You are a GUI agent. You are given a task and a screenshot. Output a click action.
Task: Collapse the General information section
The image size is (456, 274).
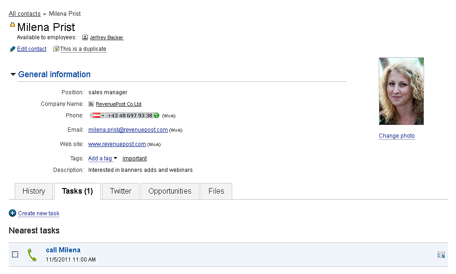click(13, 74)
